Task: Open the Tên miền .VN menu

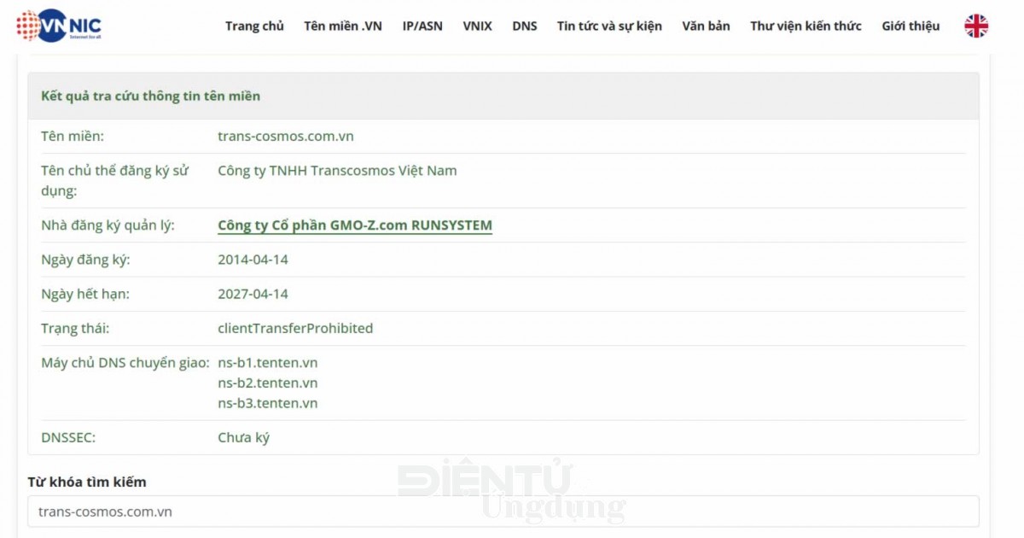Action: [x=343, y=26]
